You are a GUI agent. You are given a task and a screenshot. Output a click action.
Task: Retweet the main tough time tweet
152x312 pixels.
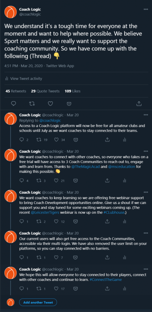(32, 104)
